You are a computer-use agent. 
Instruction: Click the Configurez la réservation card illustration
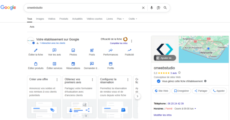[115, 109]
